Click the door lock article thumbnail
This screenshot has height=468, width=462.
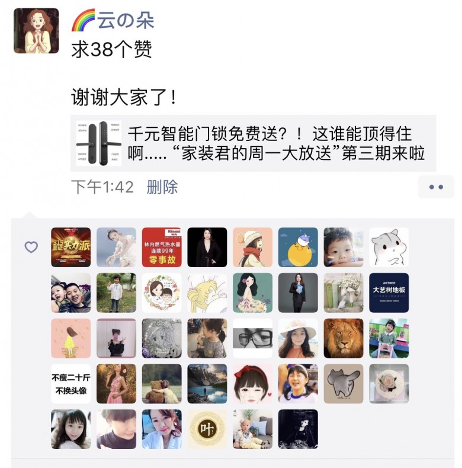click(x=99, y=143)
